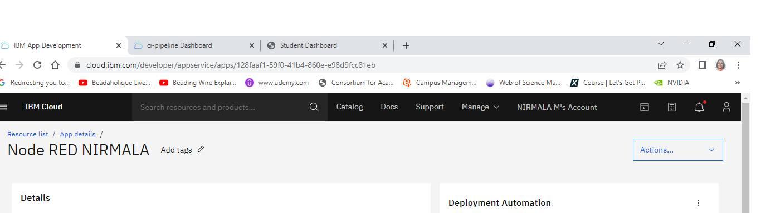Open Support in the top navigation
761x213 pixels.
pos(430,107)
